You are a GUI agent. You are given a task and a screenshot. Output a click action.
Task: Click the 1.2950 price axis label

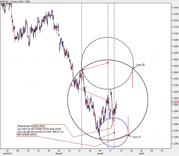point(175,53)
